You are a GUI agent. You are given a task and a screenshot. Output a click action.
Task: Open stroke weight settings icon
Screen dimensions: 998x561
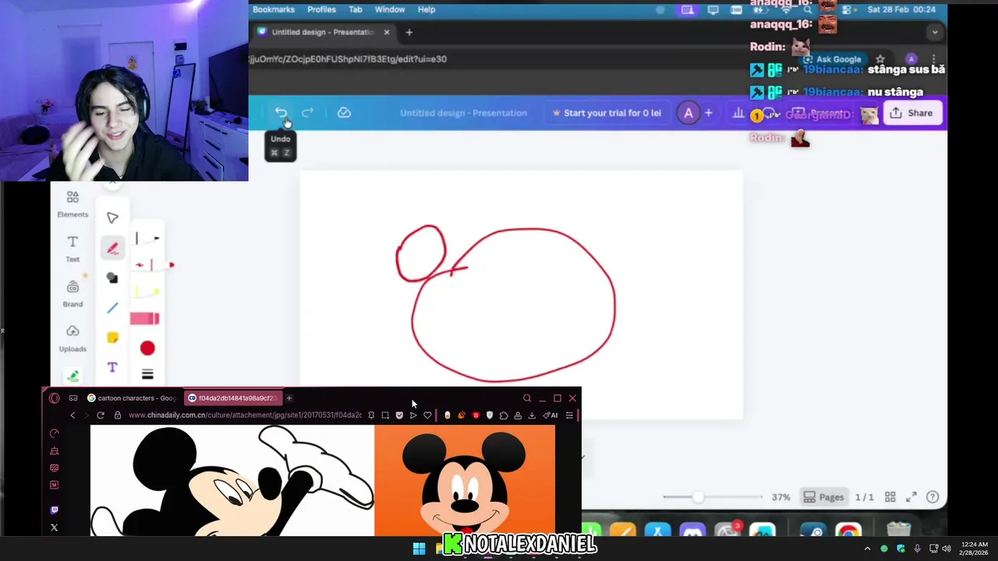click(147, 375)
